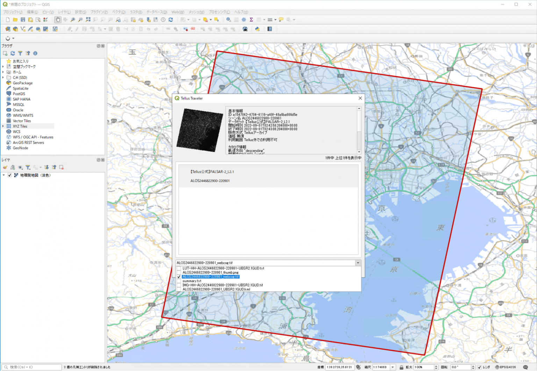Open the Python console icon
The image size is (537, 371).
(x=257, y=29)
